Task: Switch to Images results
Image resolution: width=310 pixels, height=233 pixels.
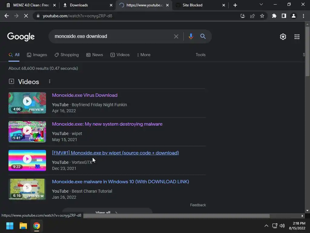Action: (37, 55)
